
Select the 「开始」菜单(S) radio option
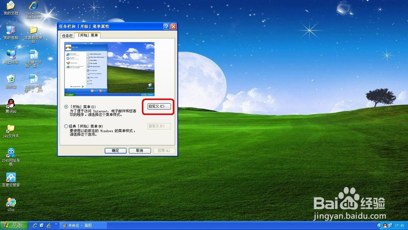[67, 107]
